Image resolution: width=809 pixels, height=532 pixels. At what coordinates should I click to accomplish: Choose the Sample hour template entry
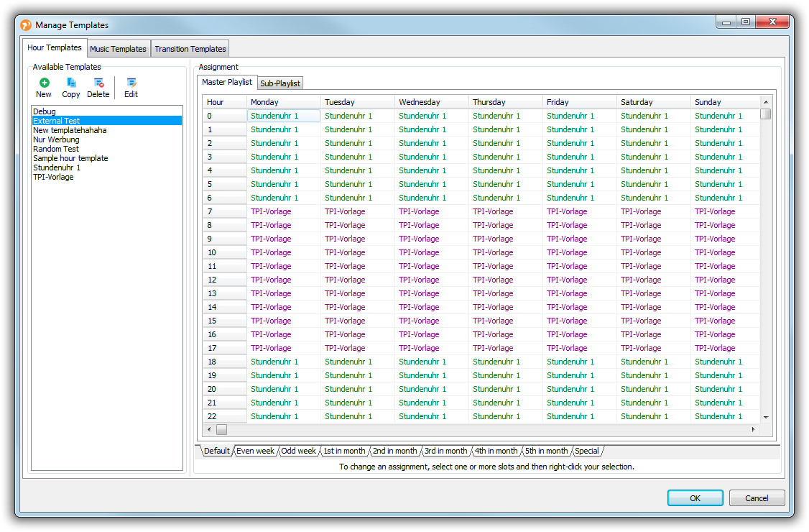pyautogui.click(x=70, y=158)
